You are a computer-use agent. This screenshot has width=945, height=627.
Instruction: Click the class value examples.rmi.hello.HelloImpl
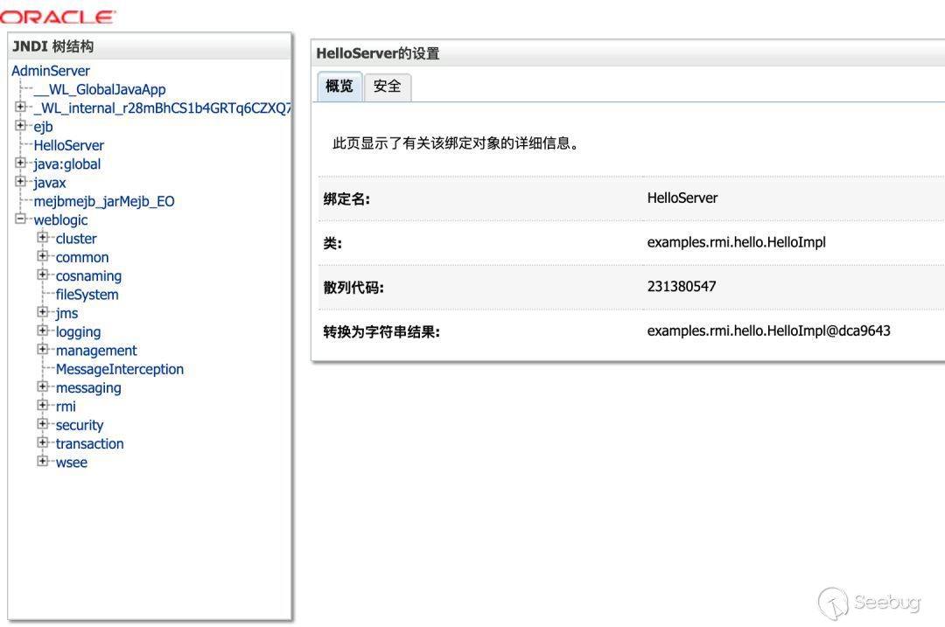[x=737, y=243]
